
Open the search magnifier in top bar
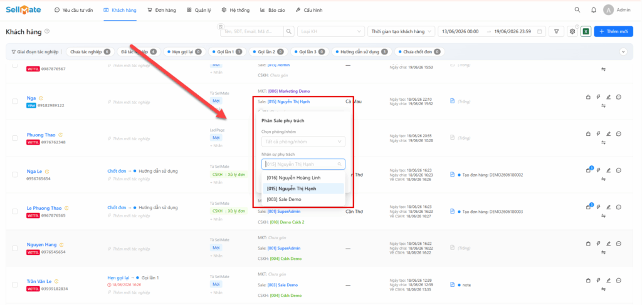tap(577, 10)
